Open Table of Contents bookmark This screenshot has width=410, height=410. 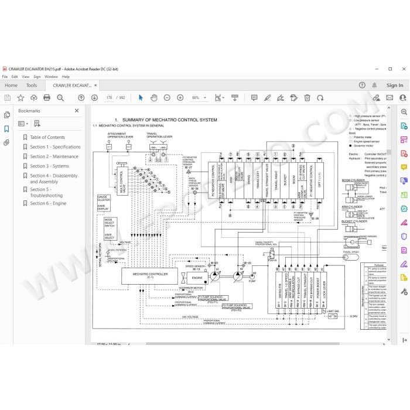coord(47,137)
